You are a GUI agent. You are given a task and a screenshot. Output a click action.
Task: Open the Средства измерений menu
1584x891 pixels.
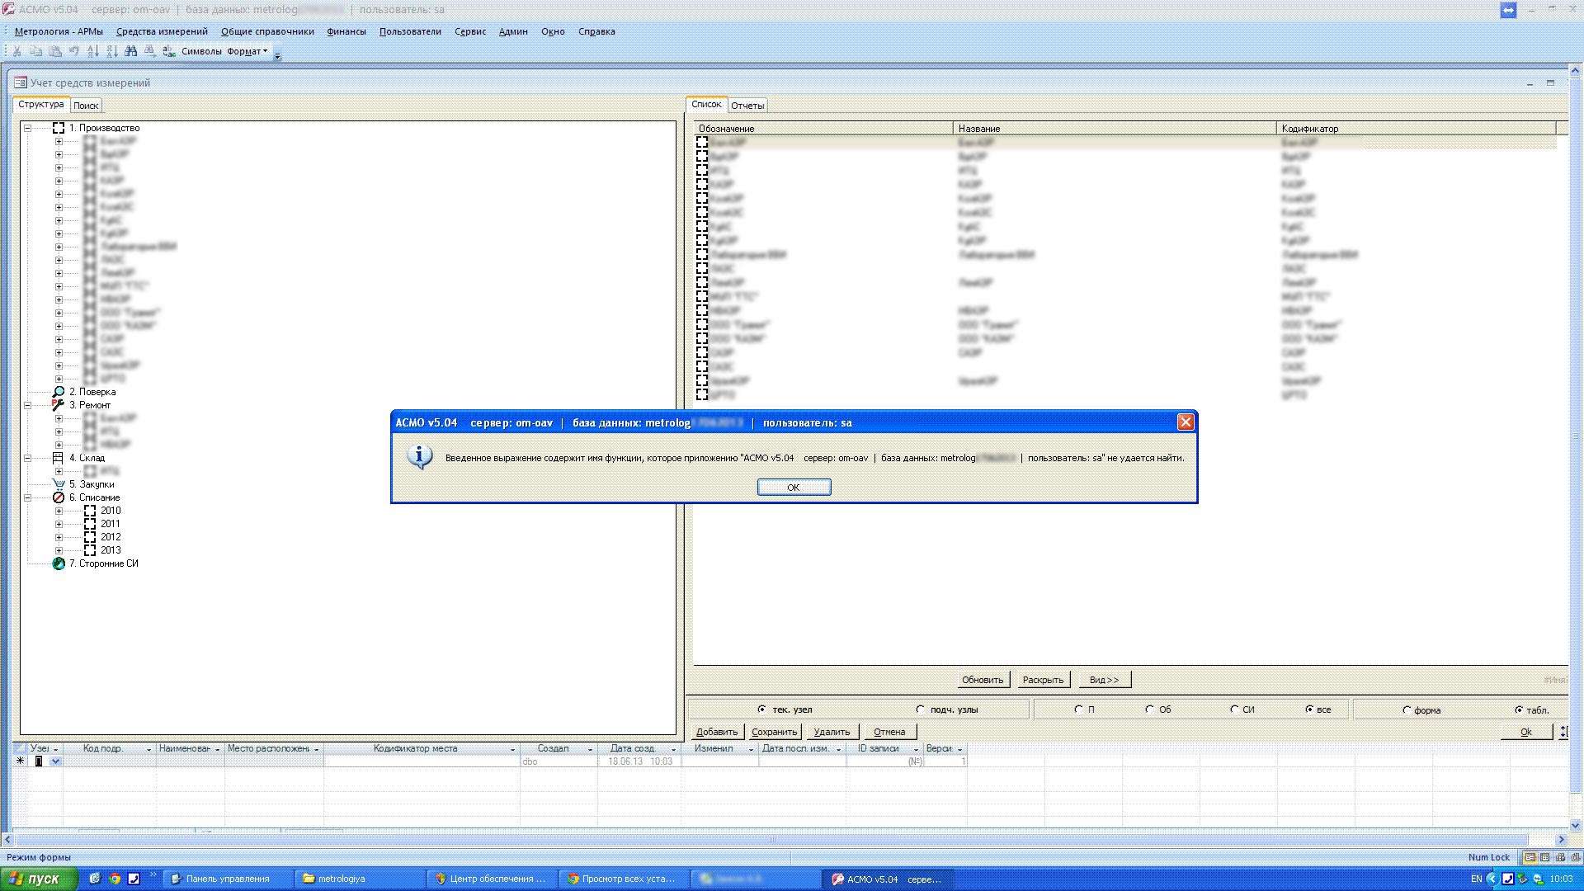click(x=162, y=31)
